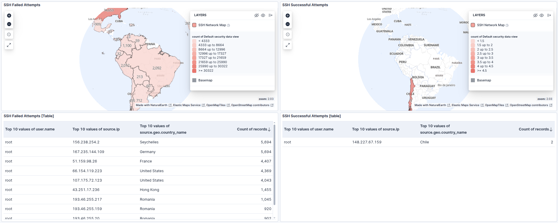This screenshot has width=558, height=223.
Task: Show all layers in Failed Attempts map
Action: coord(263,15)
